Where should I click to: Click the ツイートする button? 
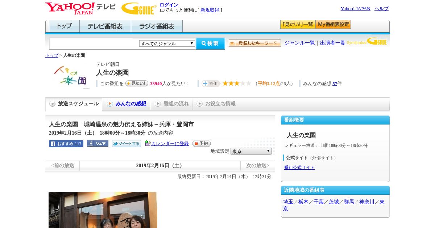[x=127, y=144]
